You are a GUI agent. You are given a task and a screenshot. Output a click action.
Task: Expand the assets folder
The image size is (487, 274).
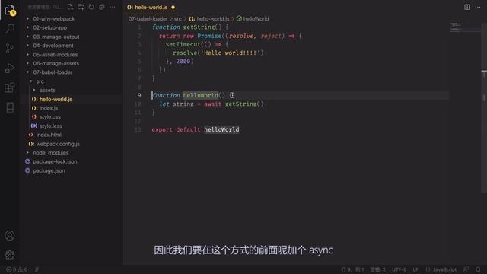coord(47,90)
